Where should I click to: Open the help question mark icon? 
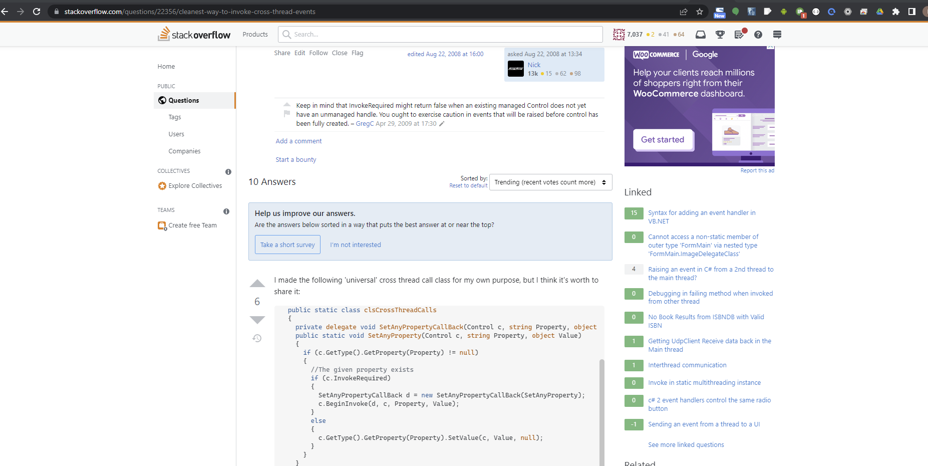(x=758, y=35)
